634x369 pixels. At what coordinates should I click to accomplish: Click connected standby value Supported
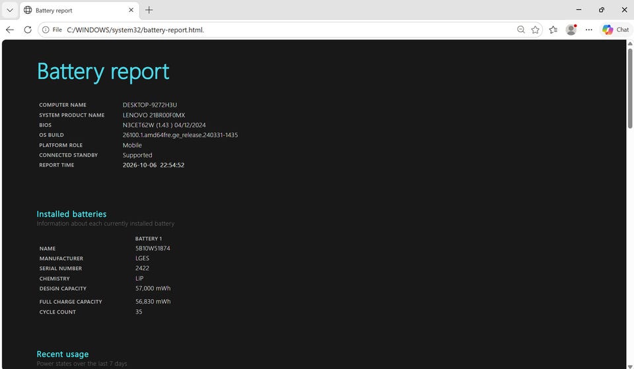(137, 156)
